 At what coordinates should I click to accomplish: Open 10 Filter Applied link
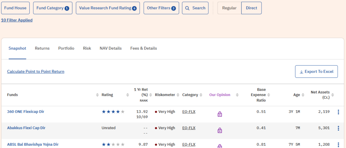point(17,20)
